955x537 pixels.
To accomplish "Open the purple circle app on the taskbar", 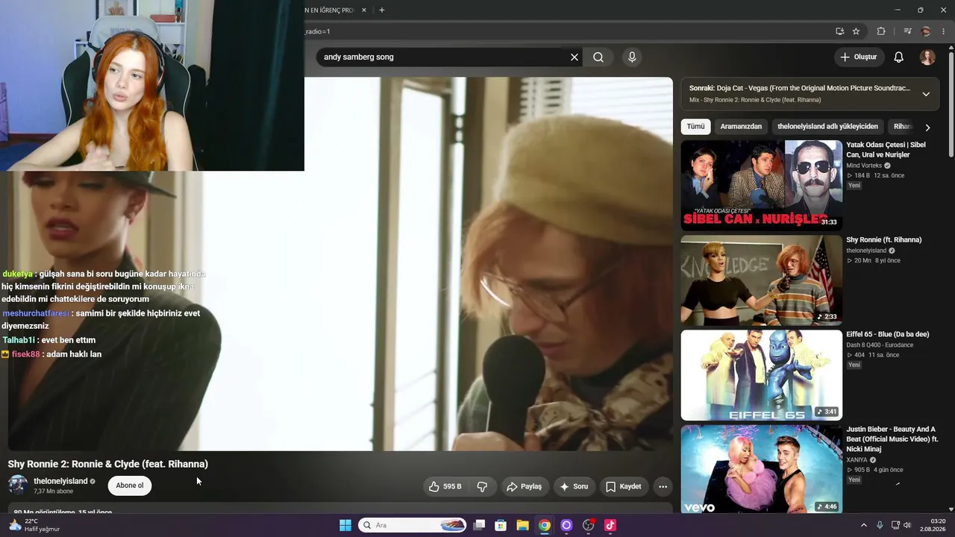I will pos(566,525).
